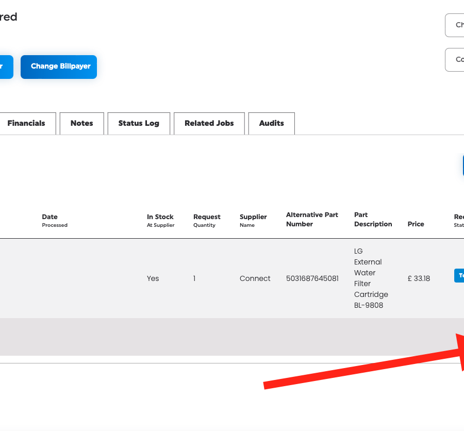
Task: Click the Alternative Part Number header
Action: 312,220
